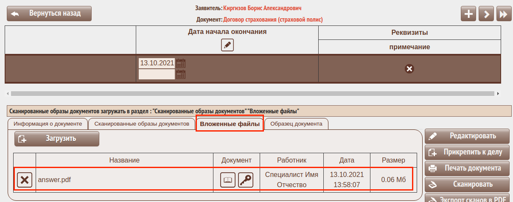513x202 pixels.
Task: Click the horizontal scrollbar under the table
Action: click(x=252, y=93)
